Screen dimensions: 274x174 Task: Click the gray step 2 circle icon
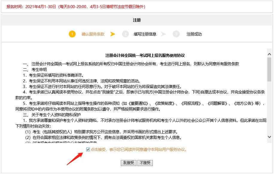125,34
